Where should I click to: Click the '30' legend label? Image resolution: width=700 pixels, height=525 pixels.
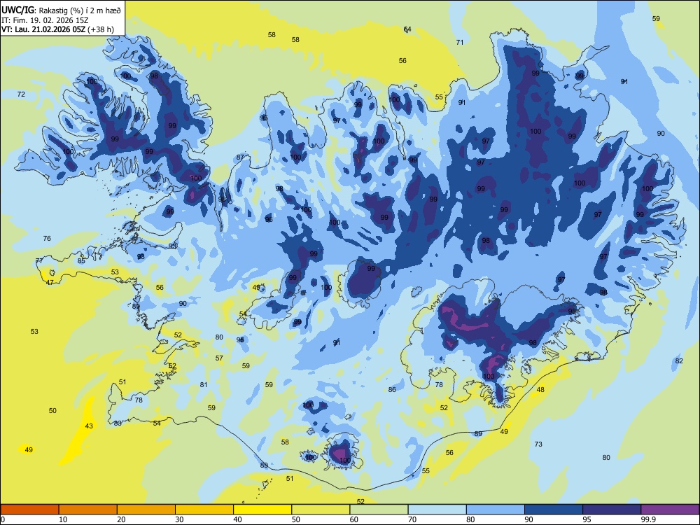point(179,519)
